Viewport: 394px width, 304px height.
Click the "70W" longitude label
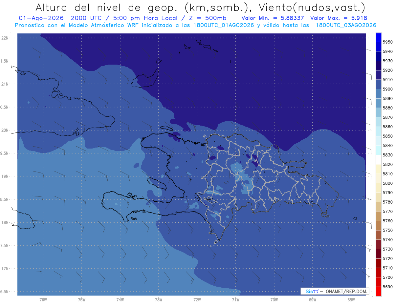(x=274, y=299)
